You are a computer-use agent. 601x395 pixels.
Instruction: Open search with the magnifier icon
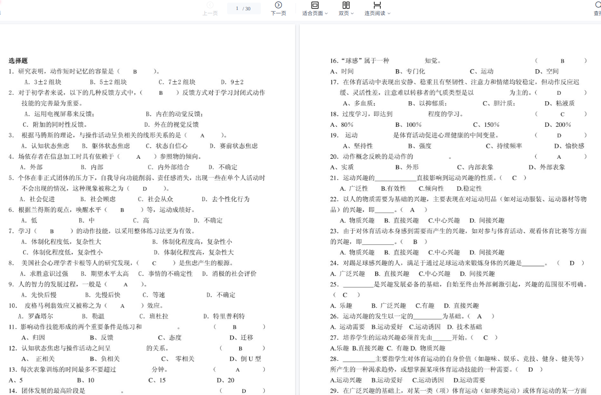pyautogui.click(x=598, y=5)
